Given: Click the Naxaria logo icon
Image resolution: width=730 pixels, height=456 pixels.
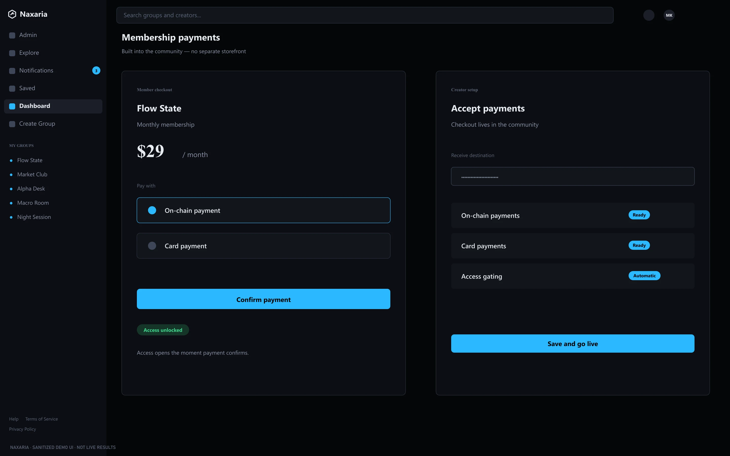Looking at the screenshot, I should pyautogui.click(x=12, y=14).
